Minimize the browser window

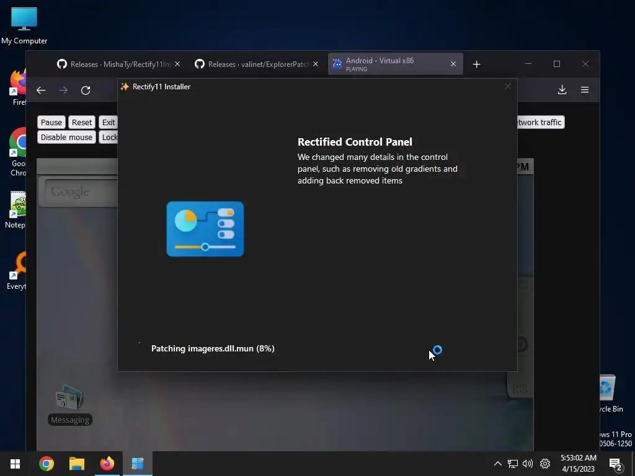point(528,64)
